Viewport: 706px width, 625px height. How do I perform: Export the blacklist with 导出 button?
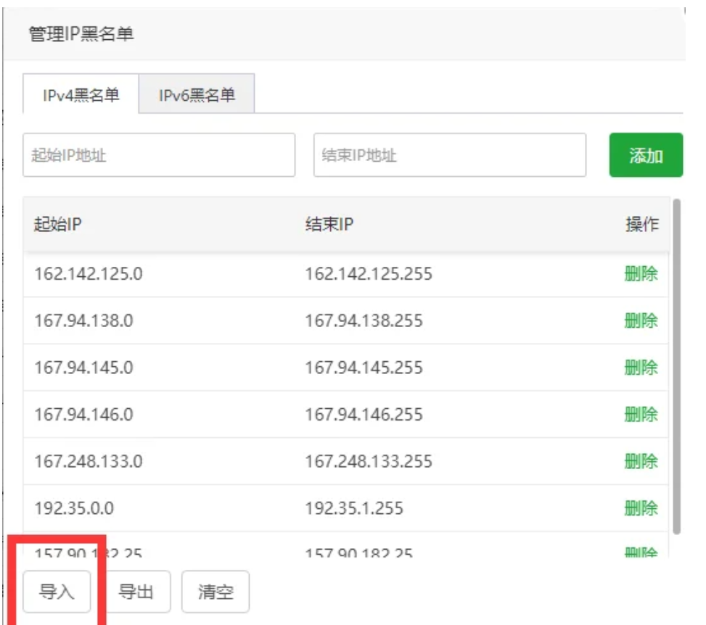coord(136,592)
